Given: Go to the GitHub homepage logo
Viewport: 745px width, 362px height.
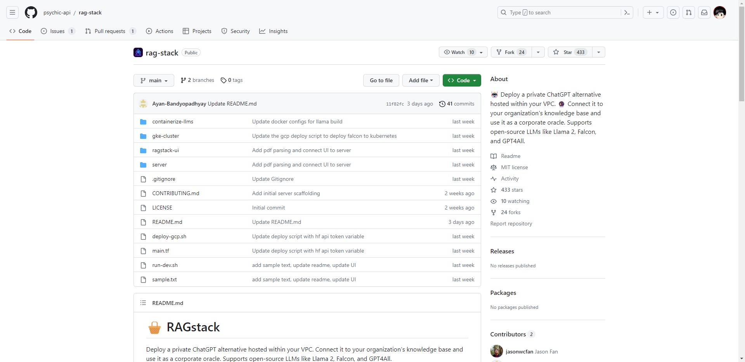Looking at the screenshot, I should (x=31, y=12).
